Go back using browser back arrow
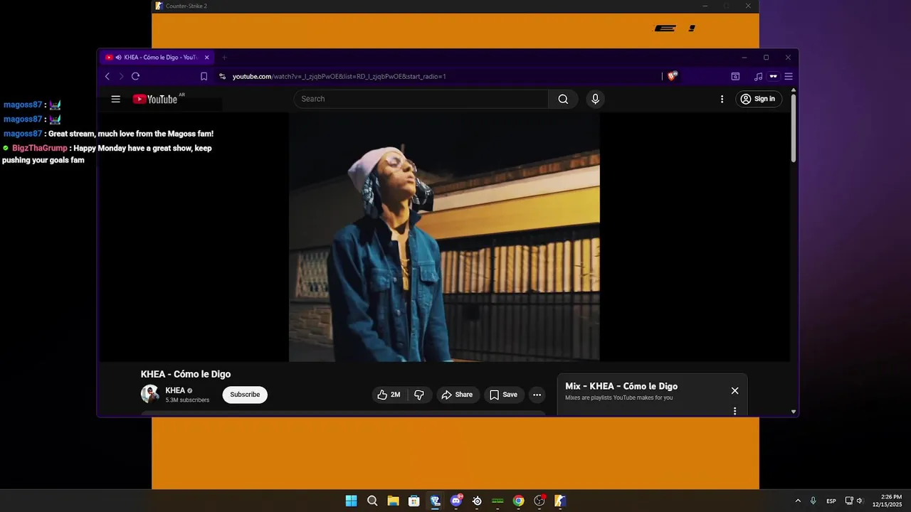This screenshot has width=911, height=512. pos(107,76)
